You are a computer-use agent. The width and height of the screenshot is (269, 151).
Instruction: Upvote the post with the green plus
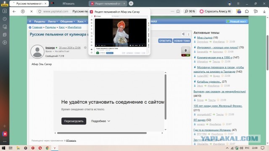pos(188,55)
